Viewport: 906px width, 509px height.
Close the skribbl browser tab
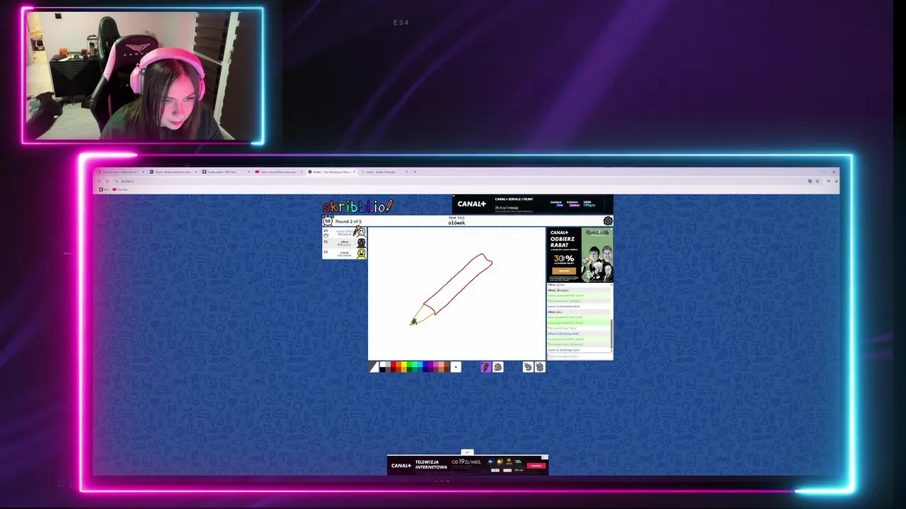click(354, 172)
